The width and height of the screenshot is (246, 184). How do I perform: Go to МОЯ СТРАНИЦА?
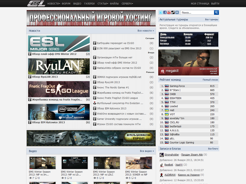[200, 4]
